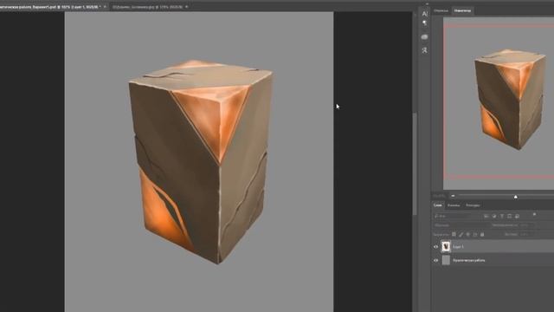Open the Character (A|) panel icon
The width and height of the screenshot is (554, 312).
[425, 14]
